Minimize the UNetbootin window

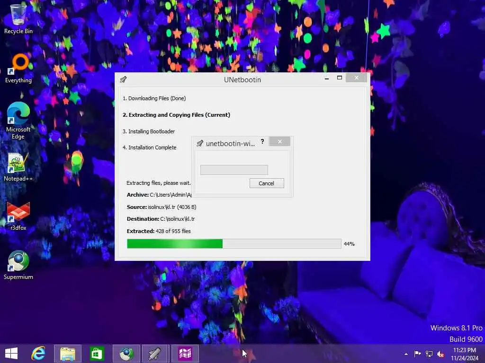(327, 78)
